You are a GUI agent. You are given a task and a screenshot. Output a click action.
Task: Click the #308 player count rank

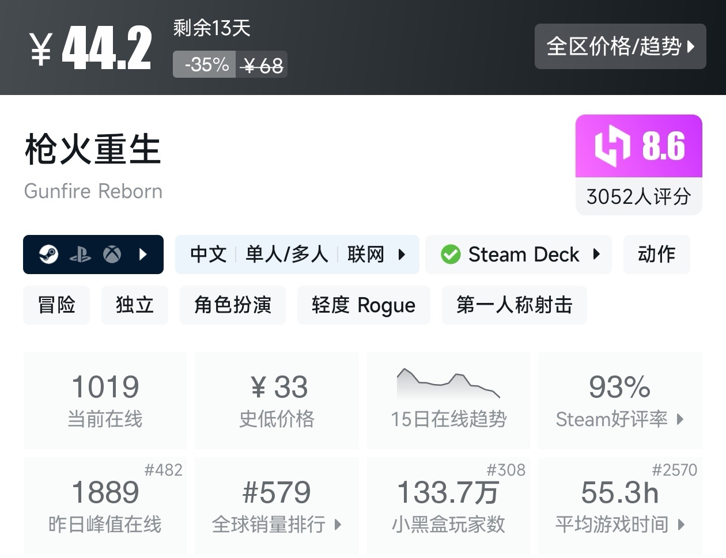(506, 470)
